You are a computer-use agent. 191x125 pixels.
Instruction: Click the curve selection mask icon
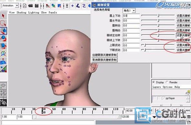point(84,6)
